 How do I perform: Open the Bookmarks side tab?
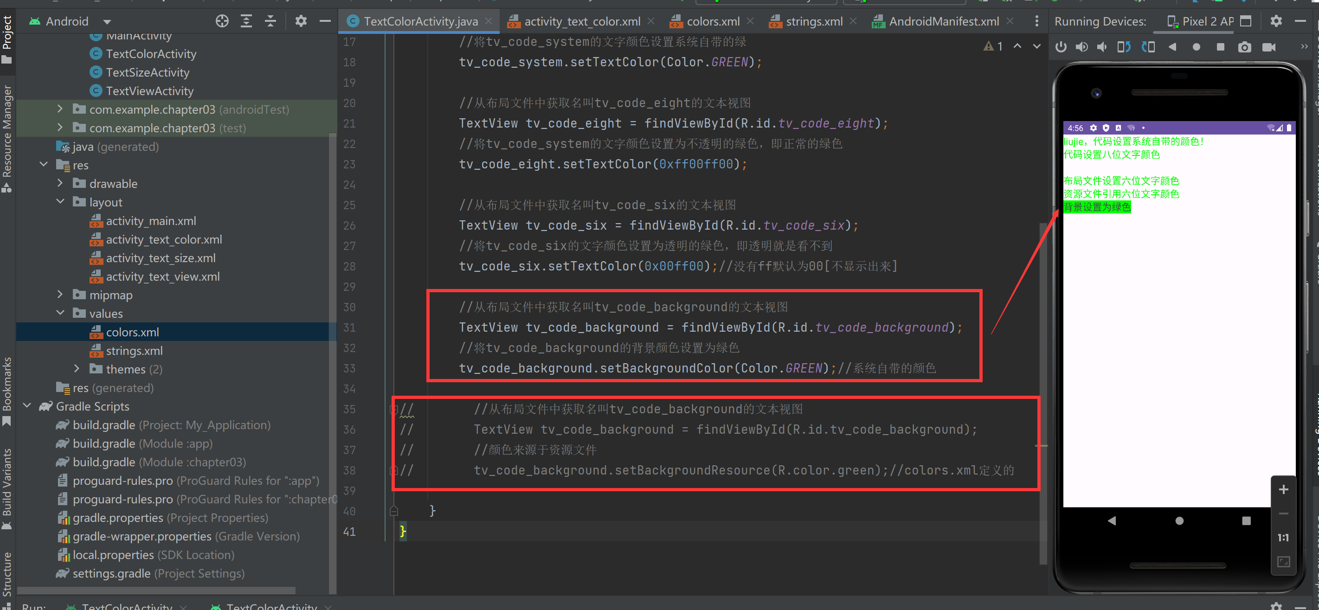click(x=6, y=391)
